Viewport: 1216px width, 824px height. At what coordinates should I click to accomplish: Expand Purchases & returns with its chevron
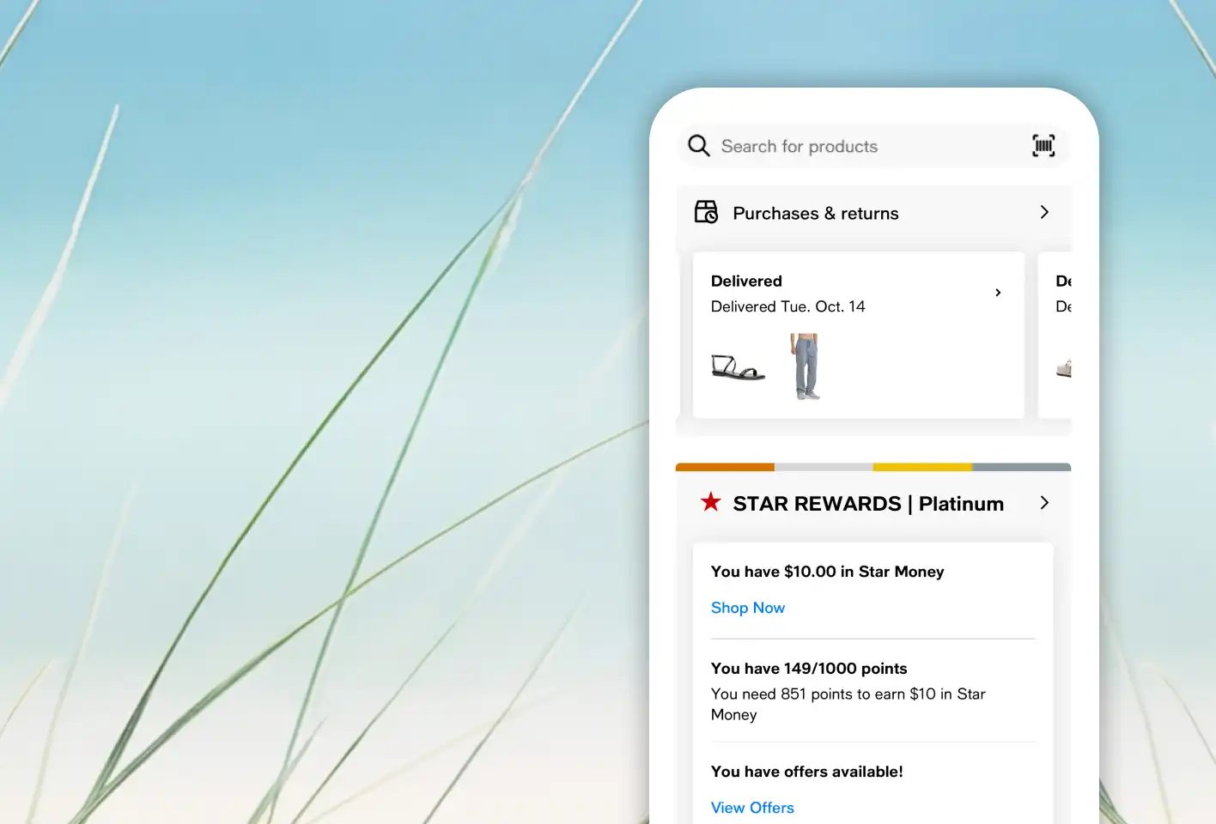(x=1044, y=212)
